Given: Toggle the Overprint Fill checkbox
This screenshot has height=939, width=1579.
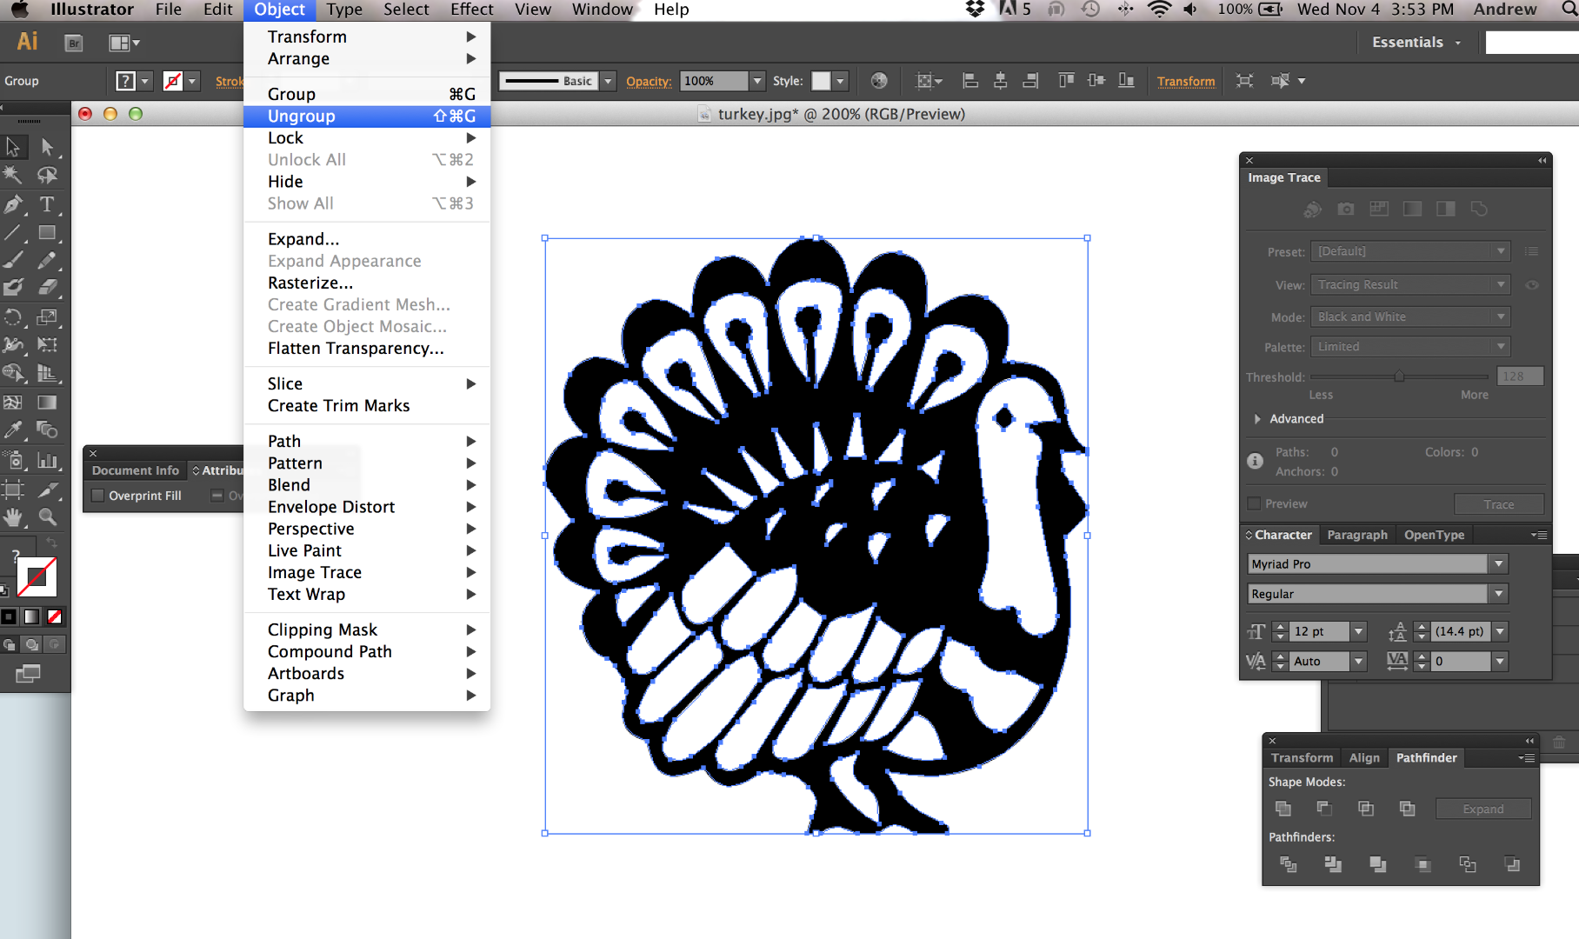Looking at the screenshot, I should coord(98,495).
